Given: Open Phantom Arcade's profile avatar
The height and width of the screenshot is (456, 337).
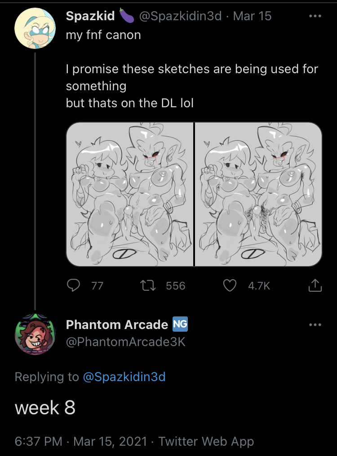Looking at the screenshot, I should tap(35, 334).
